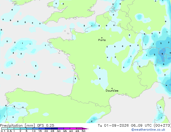The width and height of the screenshot is (171, 132).
Task: Click the legend scale value '15'
Action: click(x=40, y=131)
